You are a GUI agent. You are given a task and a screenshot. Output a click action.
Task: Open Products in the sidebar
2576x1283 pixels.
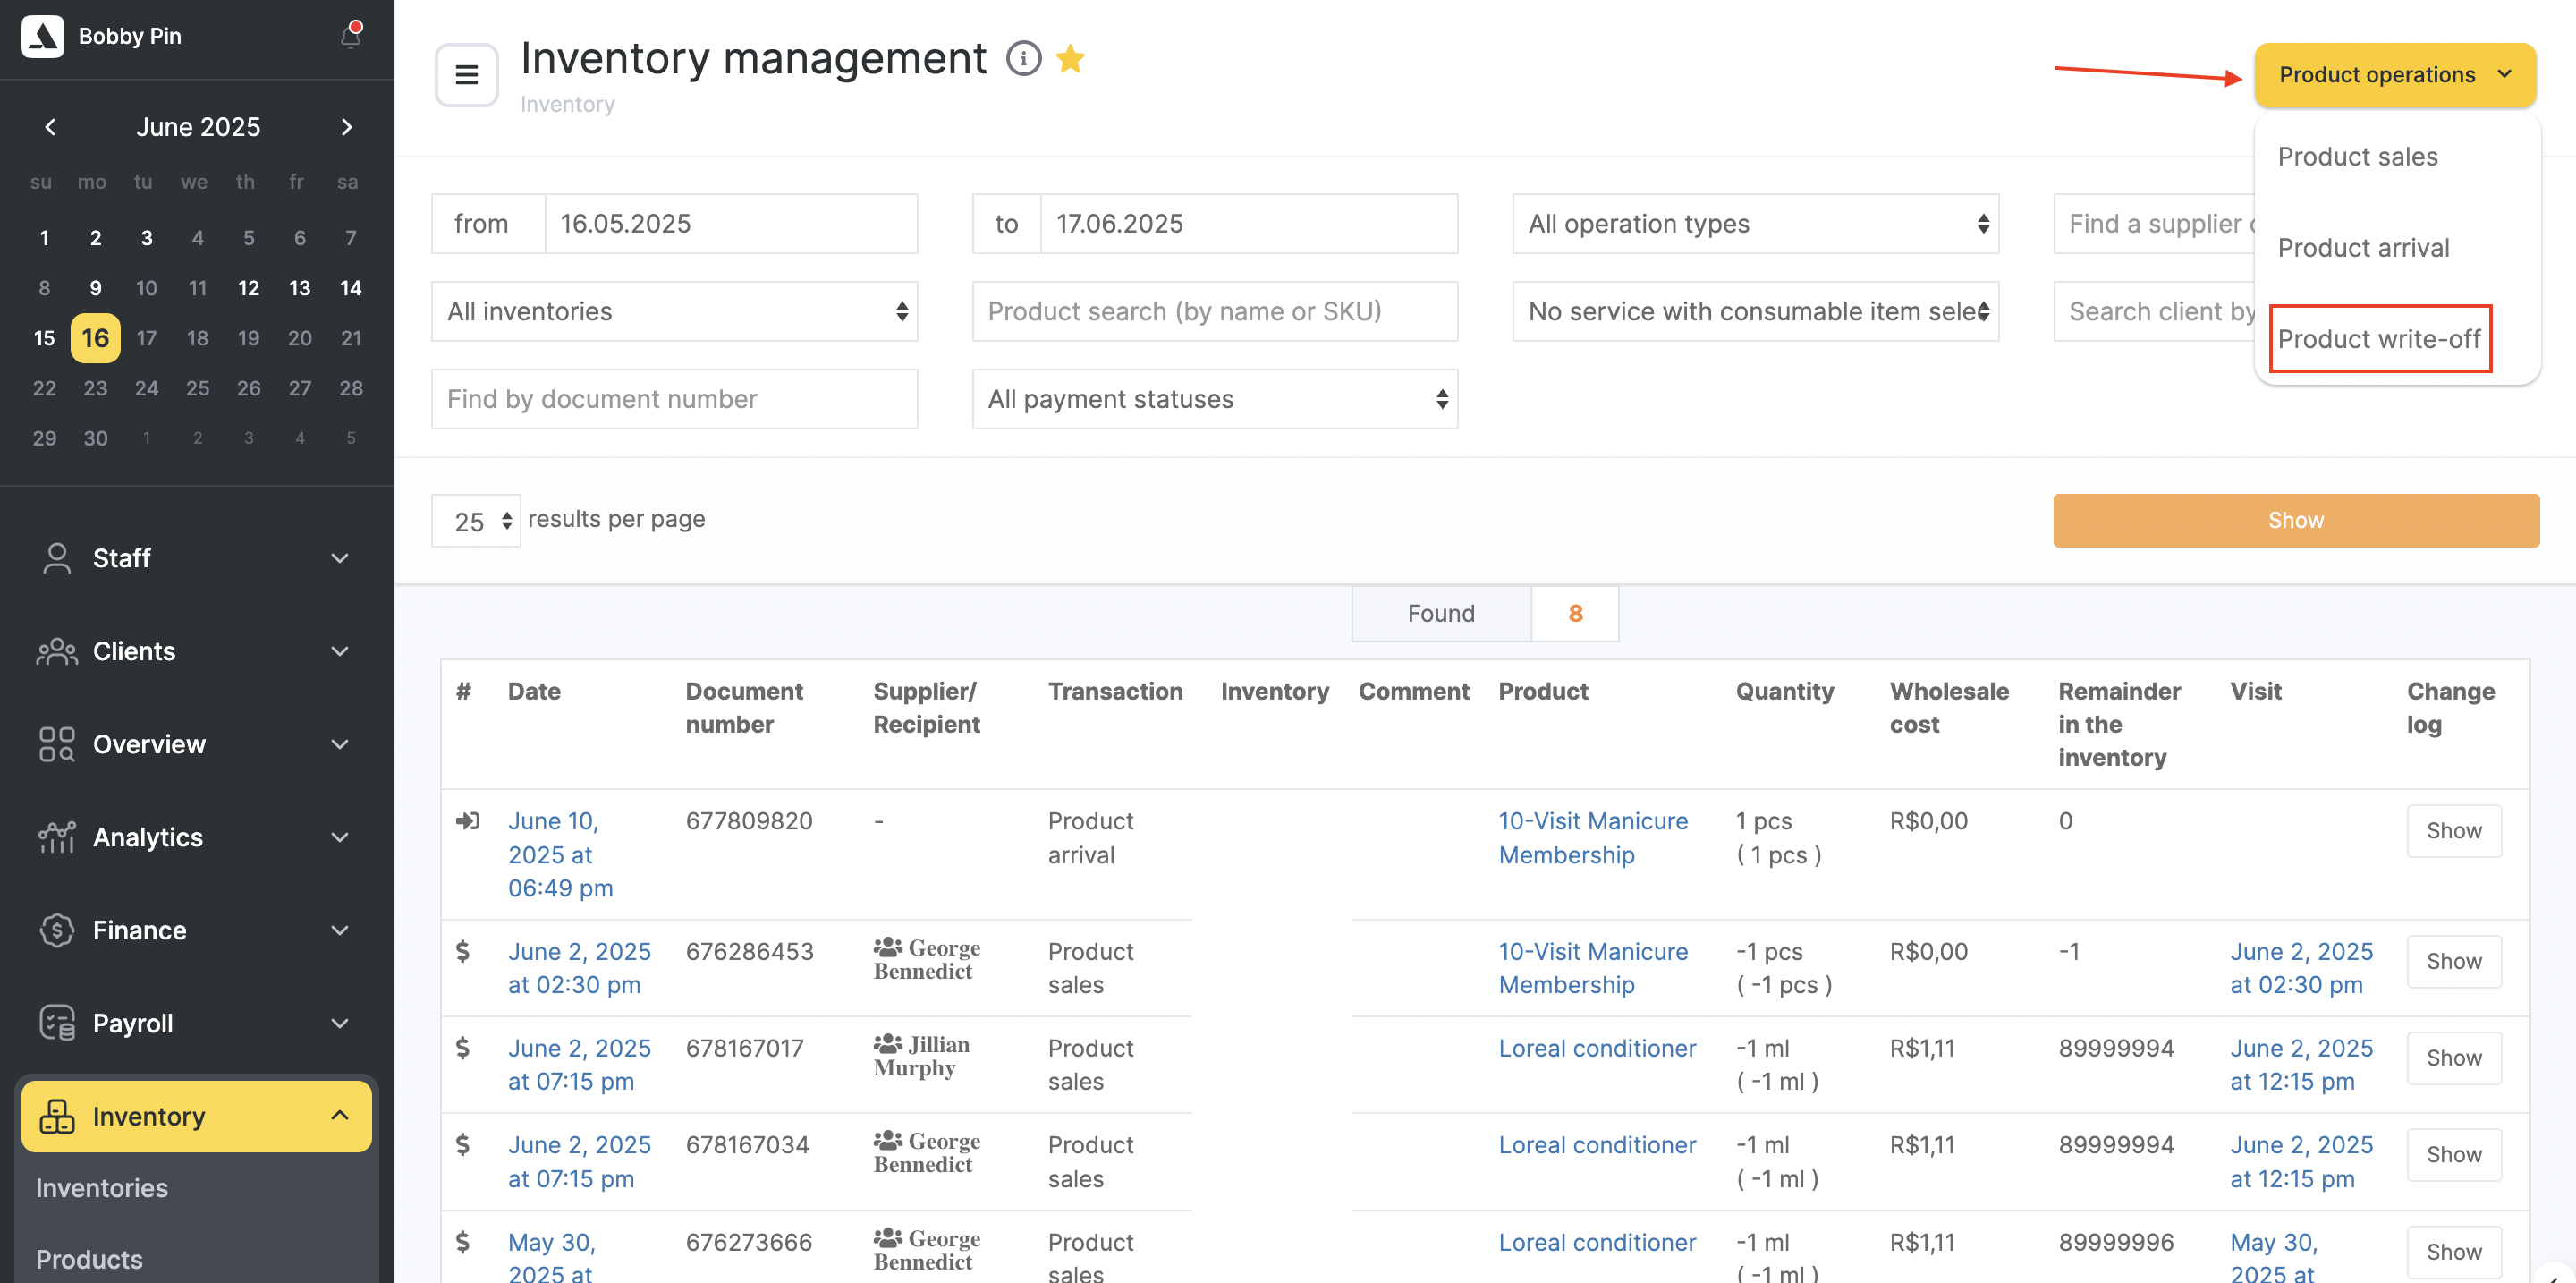click(89, 1259)
